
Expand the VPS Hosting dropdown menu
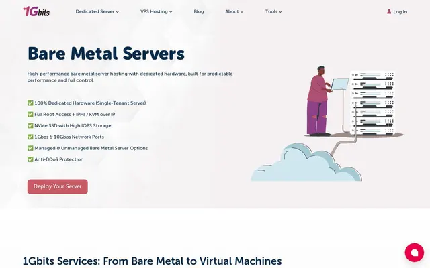point(157,11)
